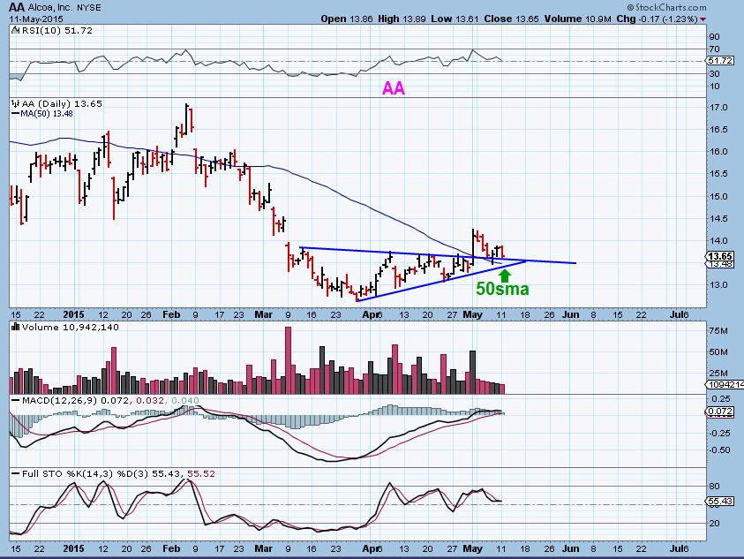Click the "RSI(10) 51.72" indicator label

point(57,30)
